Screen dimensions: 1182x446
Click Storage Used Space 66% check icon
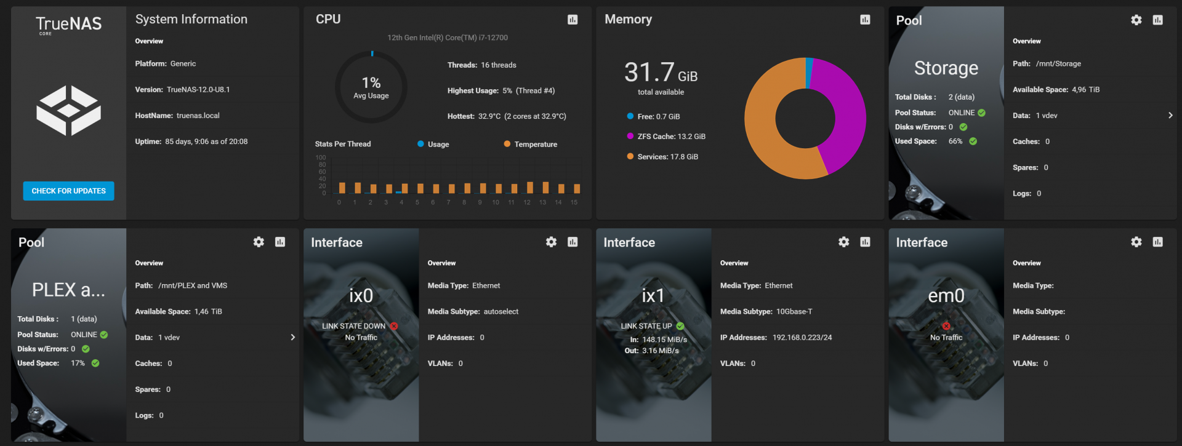click(973, 141)
